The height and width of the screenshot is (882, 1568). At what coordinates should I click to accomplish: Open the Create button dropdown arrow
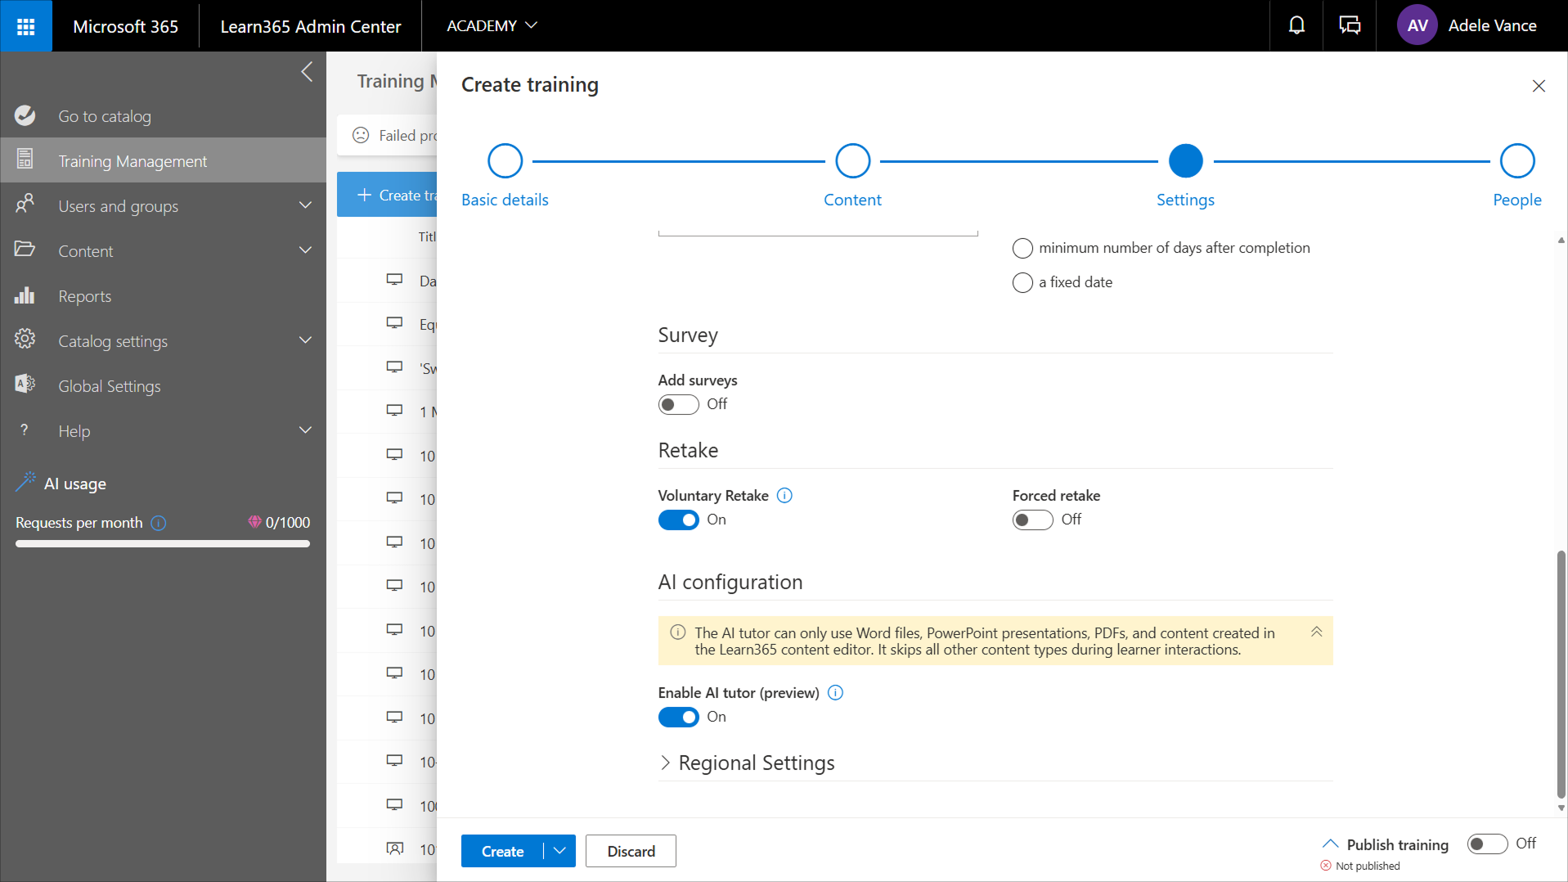[559, 851]
